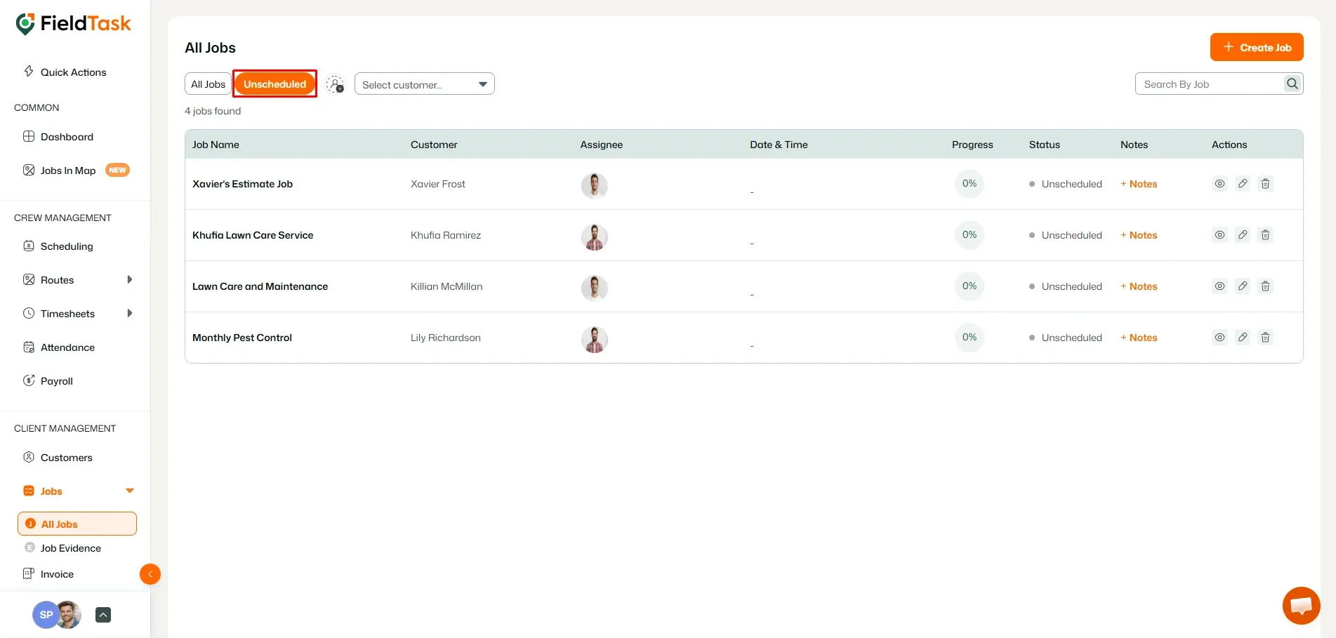Delete Khufia Lawn Care Service job

1265,235
